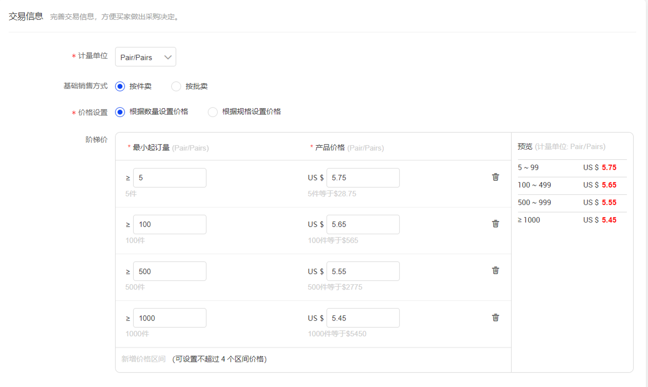Viewport: 648px width, 387px height.
Task: Remove the 1000 quantity price tier
Action: click(x=495, y=317)
